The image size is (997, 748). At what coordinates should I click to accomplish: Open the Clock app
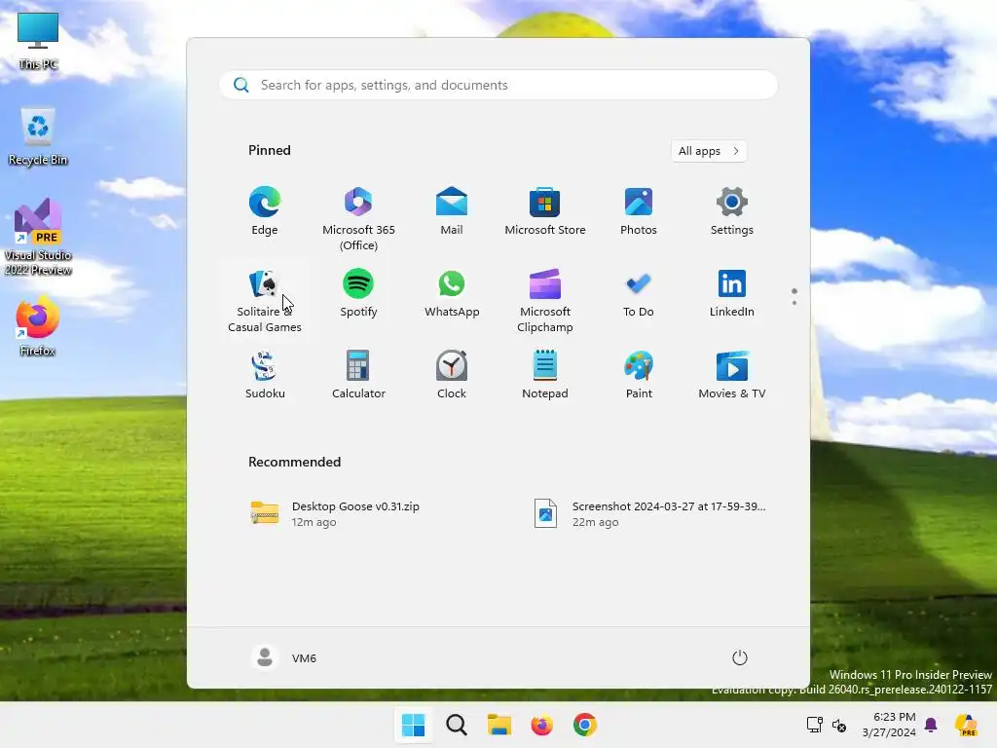(x=452, y=375)
